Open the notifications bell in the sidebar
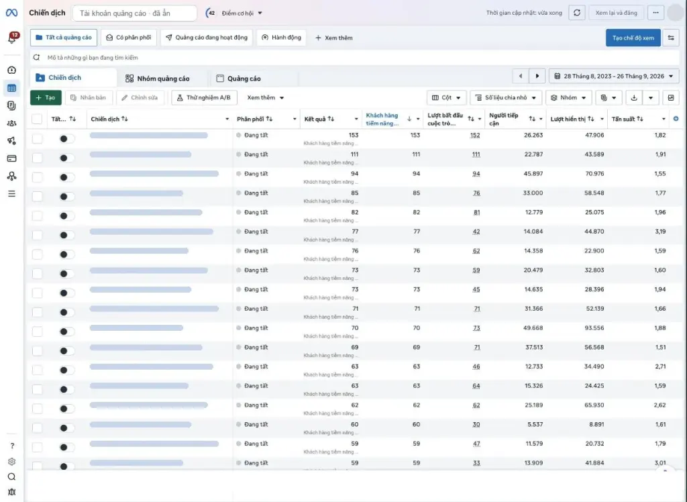 pos(12,38)
